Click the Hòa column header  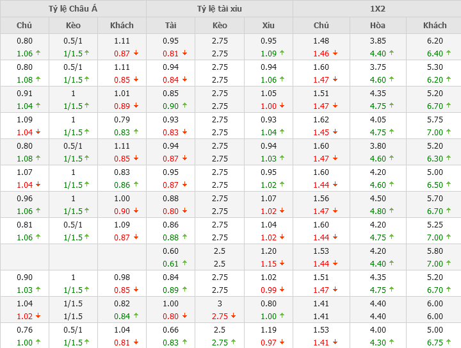[x=378, y=26]
